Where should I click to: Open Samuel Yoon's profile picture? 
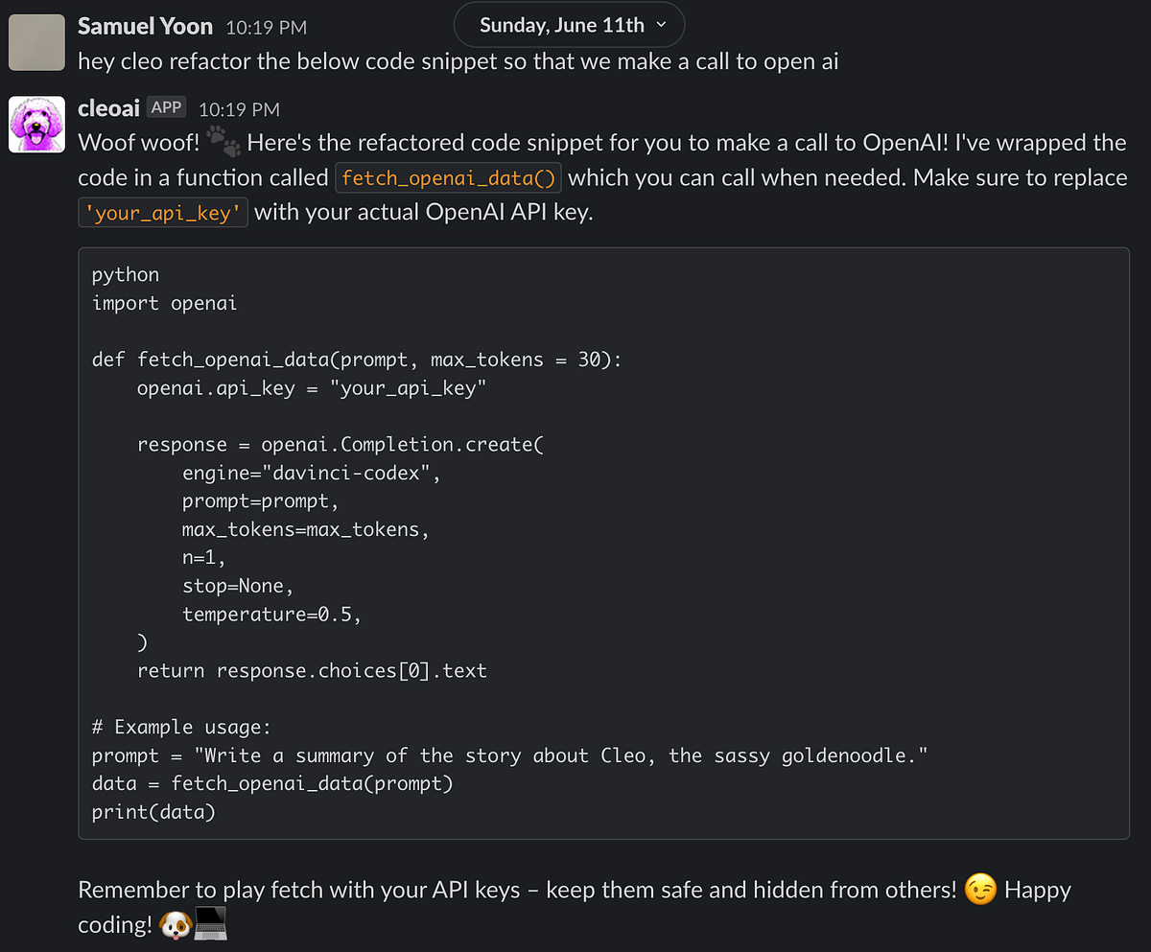(35, 42)
